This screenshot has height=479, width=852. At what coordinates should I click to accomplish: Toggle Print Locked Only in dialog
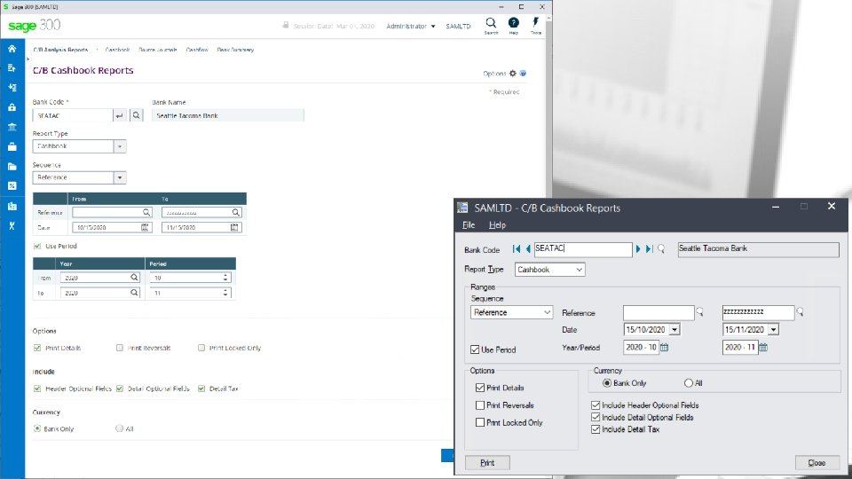pos(480,422)
